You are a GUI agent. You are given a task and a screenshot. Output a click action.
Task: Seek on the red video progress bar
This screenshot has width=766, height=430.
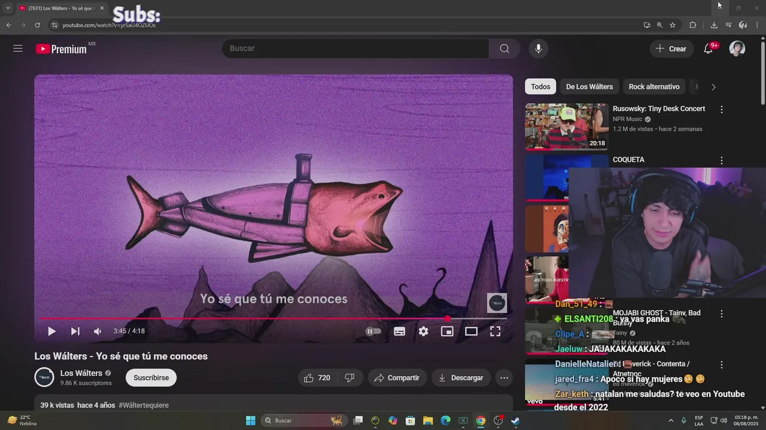click(x=273, y=318)
